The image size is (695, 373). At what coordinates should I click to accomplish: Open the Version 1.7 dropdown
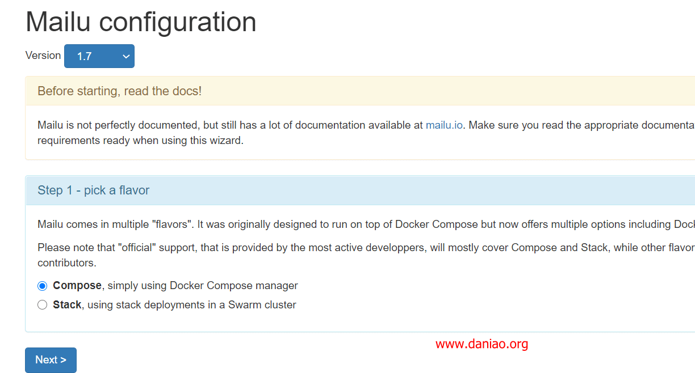[x=99, y=56]
